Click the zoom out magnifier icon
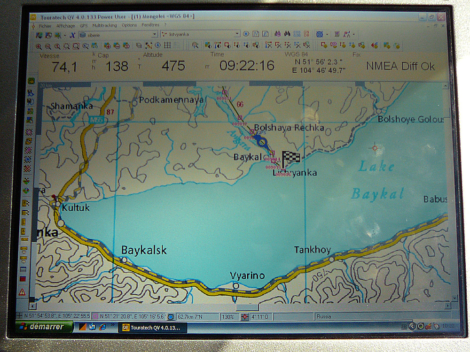This screenshot has height=352, width=470. (x=48, y=46)
